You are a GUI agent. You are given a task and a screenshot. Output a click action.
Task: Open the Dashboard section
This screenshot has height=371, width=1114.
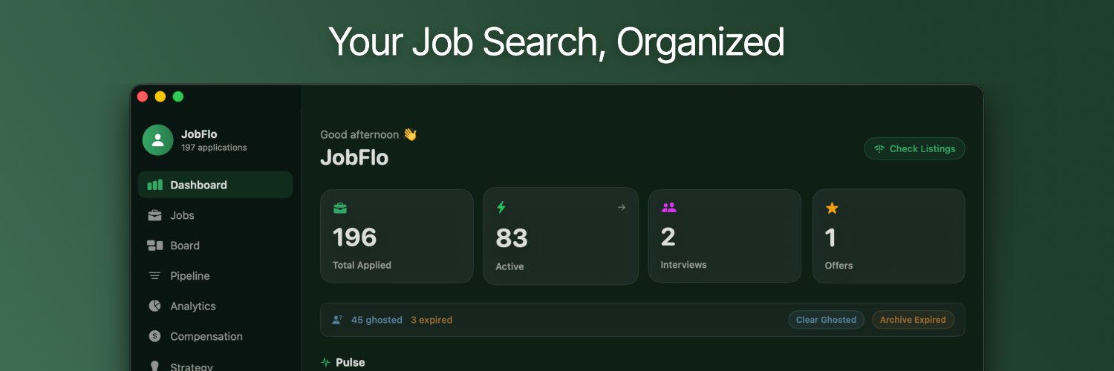point(215,185)
